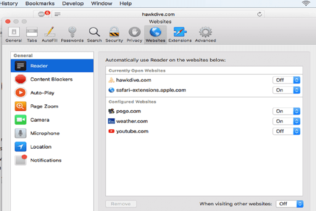Select Notifications in the sidebar
Screen dimensions: 316x211
tap(46, 160)
